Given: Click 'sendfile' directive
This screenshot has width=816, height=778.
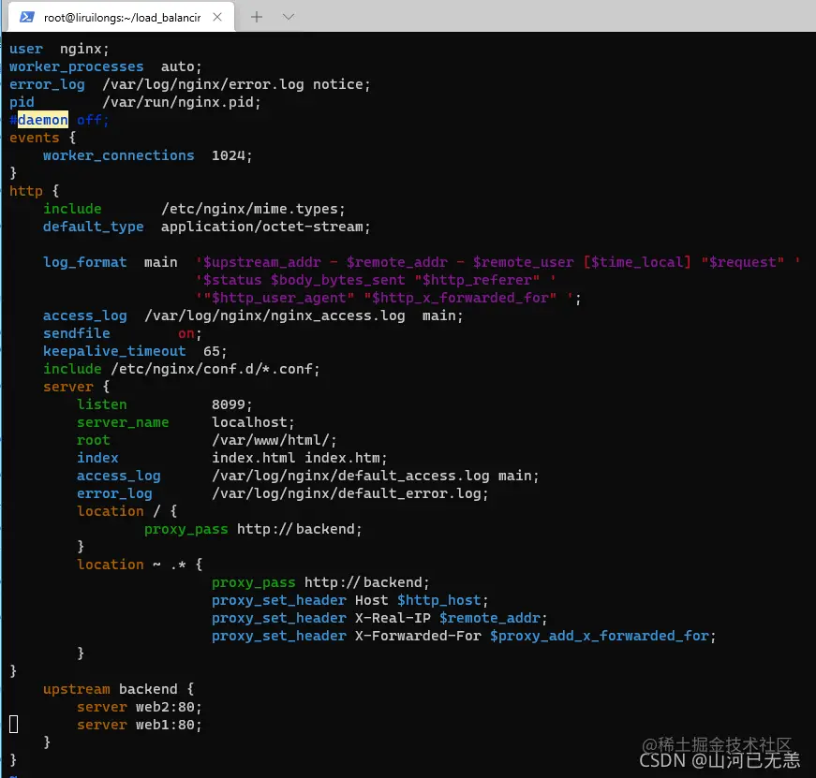Looking at the screenshot, I should pyautogui.click(x=77, y=333).
